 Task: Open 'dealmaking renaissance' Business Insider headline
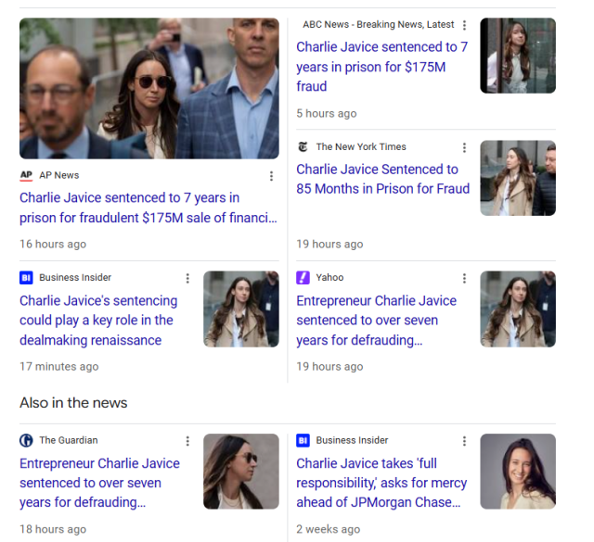pyautogui.click(x=98, y=321)
